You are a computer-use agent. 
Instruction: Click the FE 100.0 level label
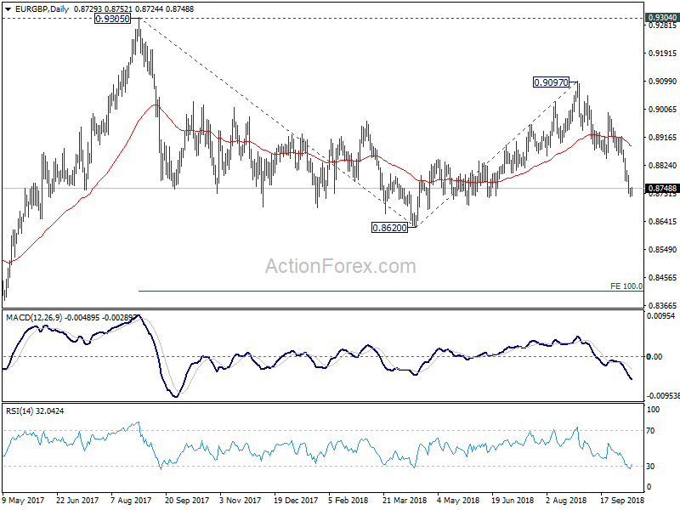626,286
